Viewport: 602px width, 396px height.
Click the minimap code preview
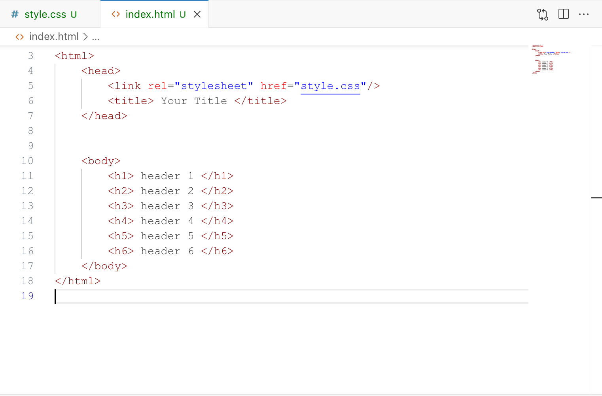click(550, 60)
